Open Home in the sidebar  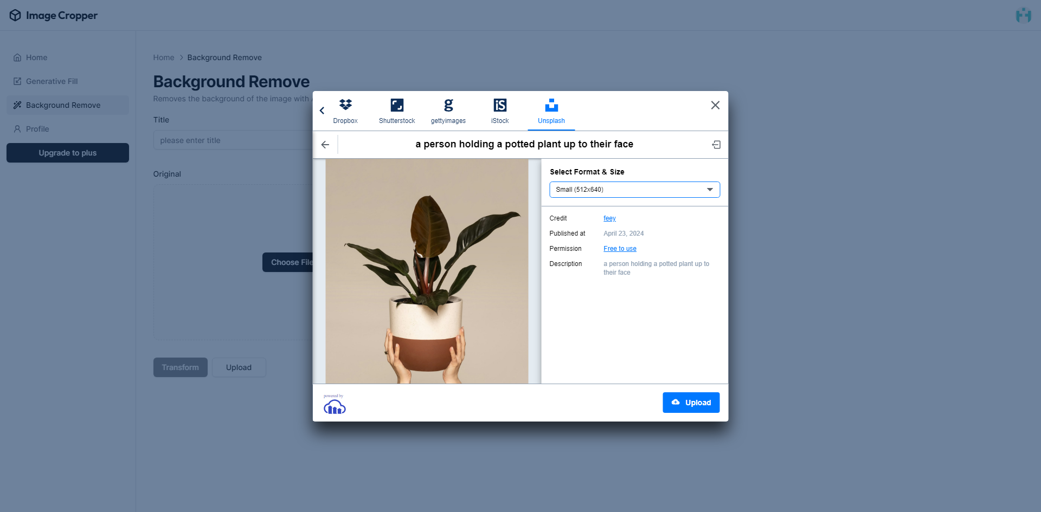(68, 57)
